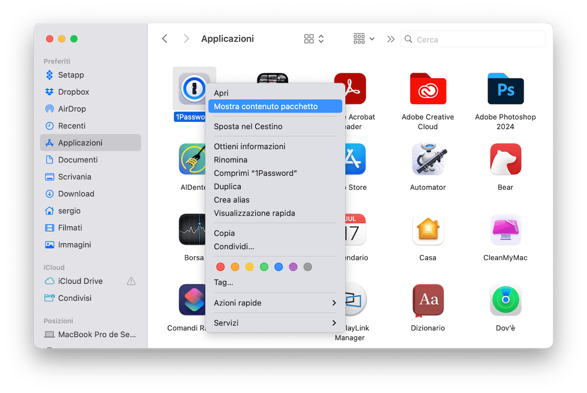Choose Rinomina from the context menu
Image resolution: width=587 pixels, height=393 pixels.
(275, 160)
